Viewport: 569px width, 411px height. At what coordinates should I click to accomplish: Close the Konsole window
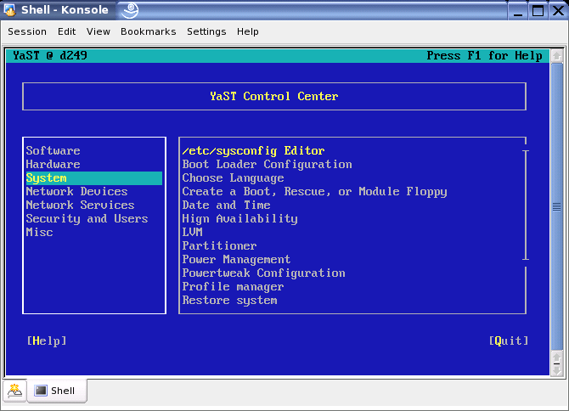(558, 10)
